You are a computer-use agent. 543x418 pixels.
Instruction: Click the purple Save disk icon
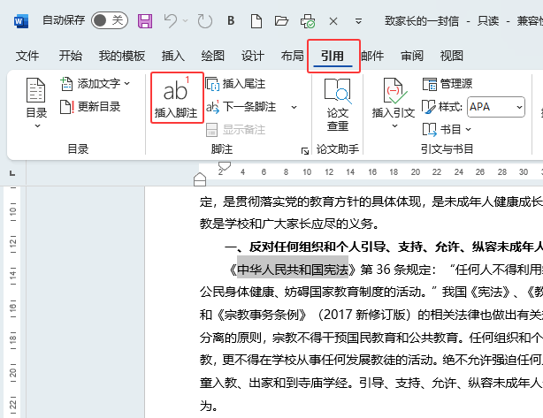(x=145, y=21)
